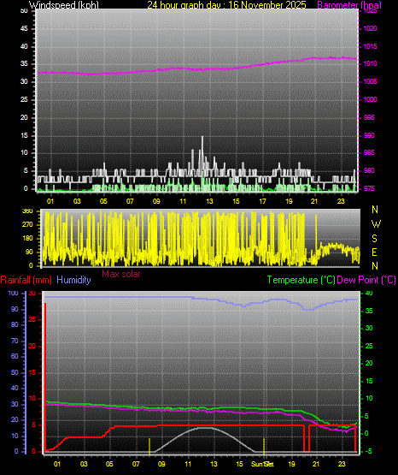This screenshot has height=475, width=398.
Task: Select the 24 hour graph day date title
Action: pos(226,5)
